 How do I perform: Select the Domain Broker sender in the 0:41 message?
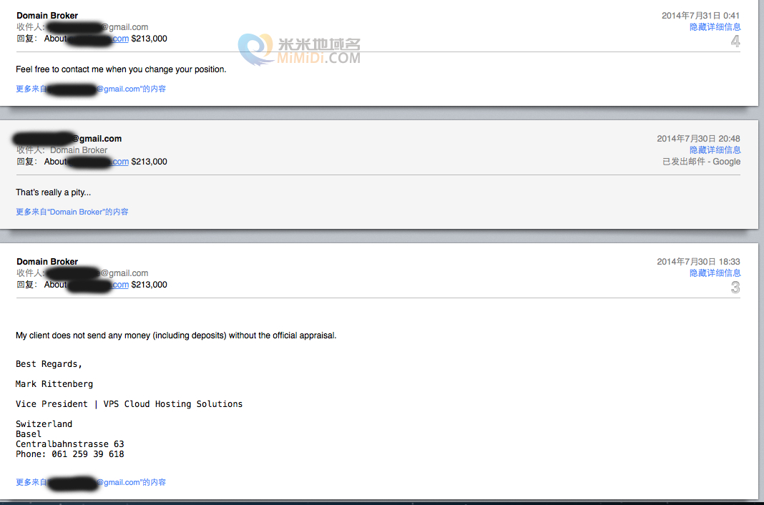coord(47,16)
